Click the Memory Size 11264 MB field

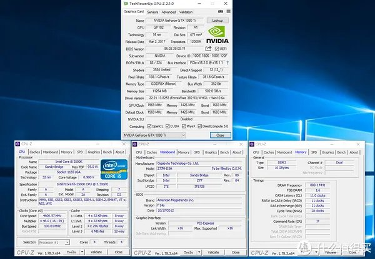(159, 91)
